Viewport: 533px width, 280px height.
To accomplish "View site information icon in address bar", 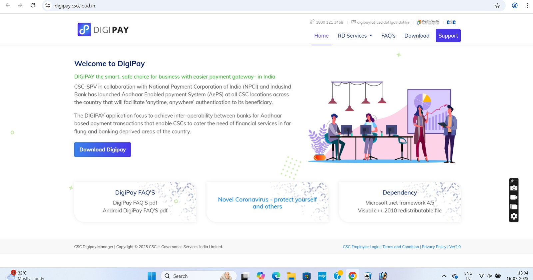I will coord(48,6).
